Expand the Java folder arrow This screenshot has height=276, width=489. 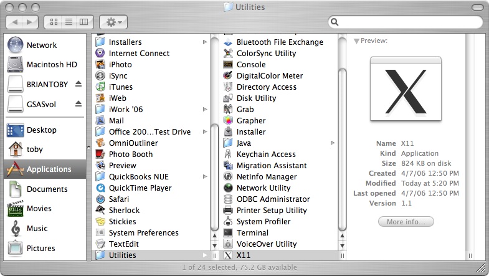click(333, 143)
